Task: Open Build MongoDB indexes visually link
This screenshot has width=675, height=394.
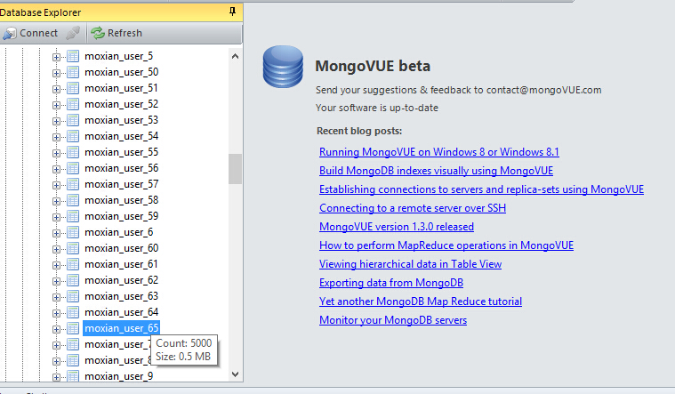Action: pos(436,171)
